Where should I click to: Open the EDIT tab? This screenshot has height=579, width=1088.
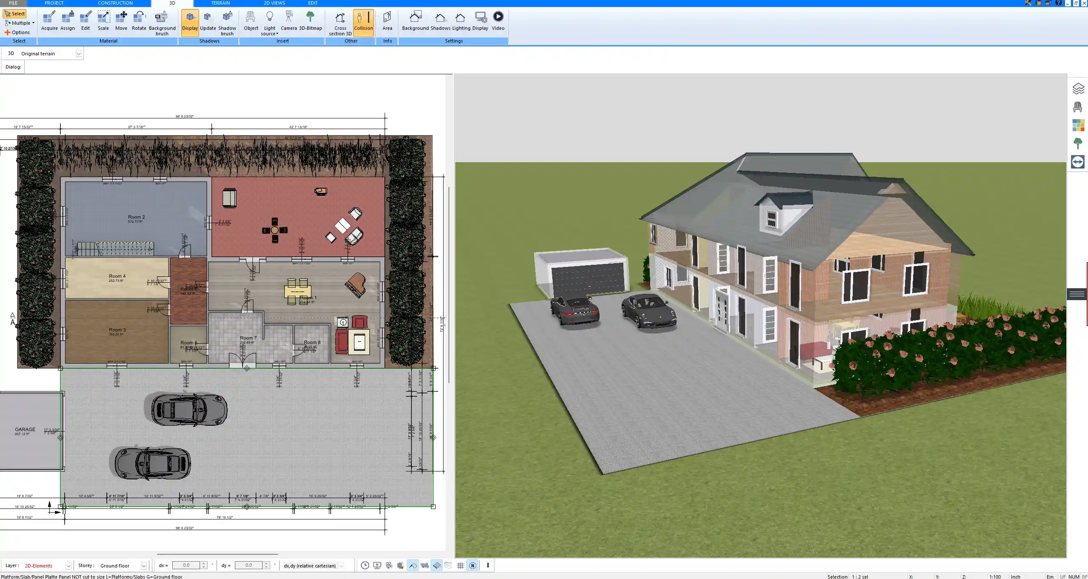tap(313, 3)
